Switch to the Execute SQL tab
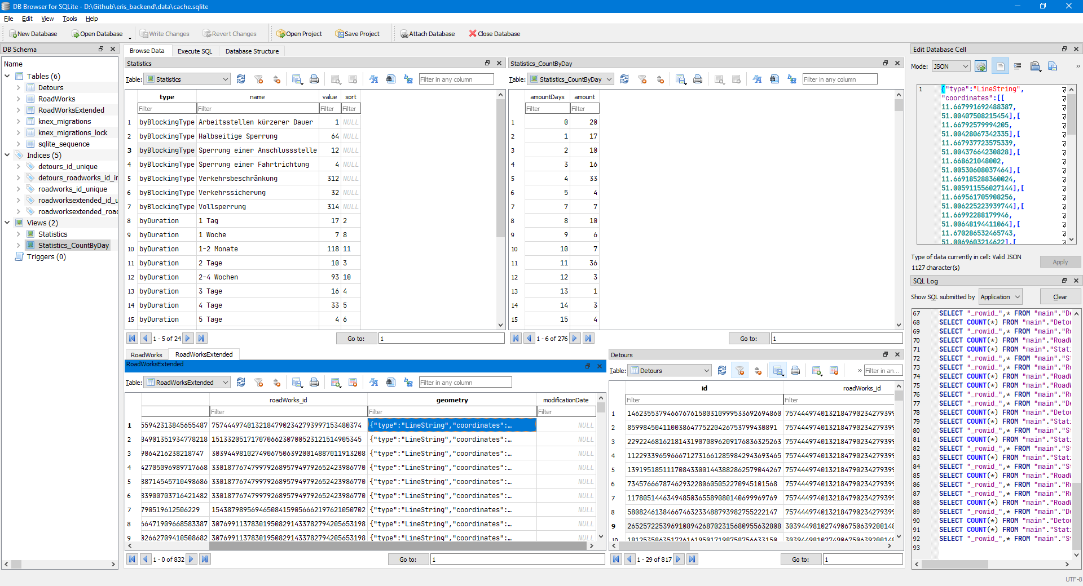The width and height of the screenshot is (1083, 586). [195, 51]
